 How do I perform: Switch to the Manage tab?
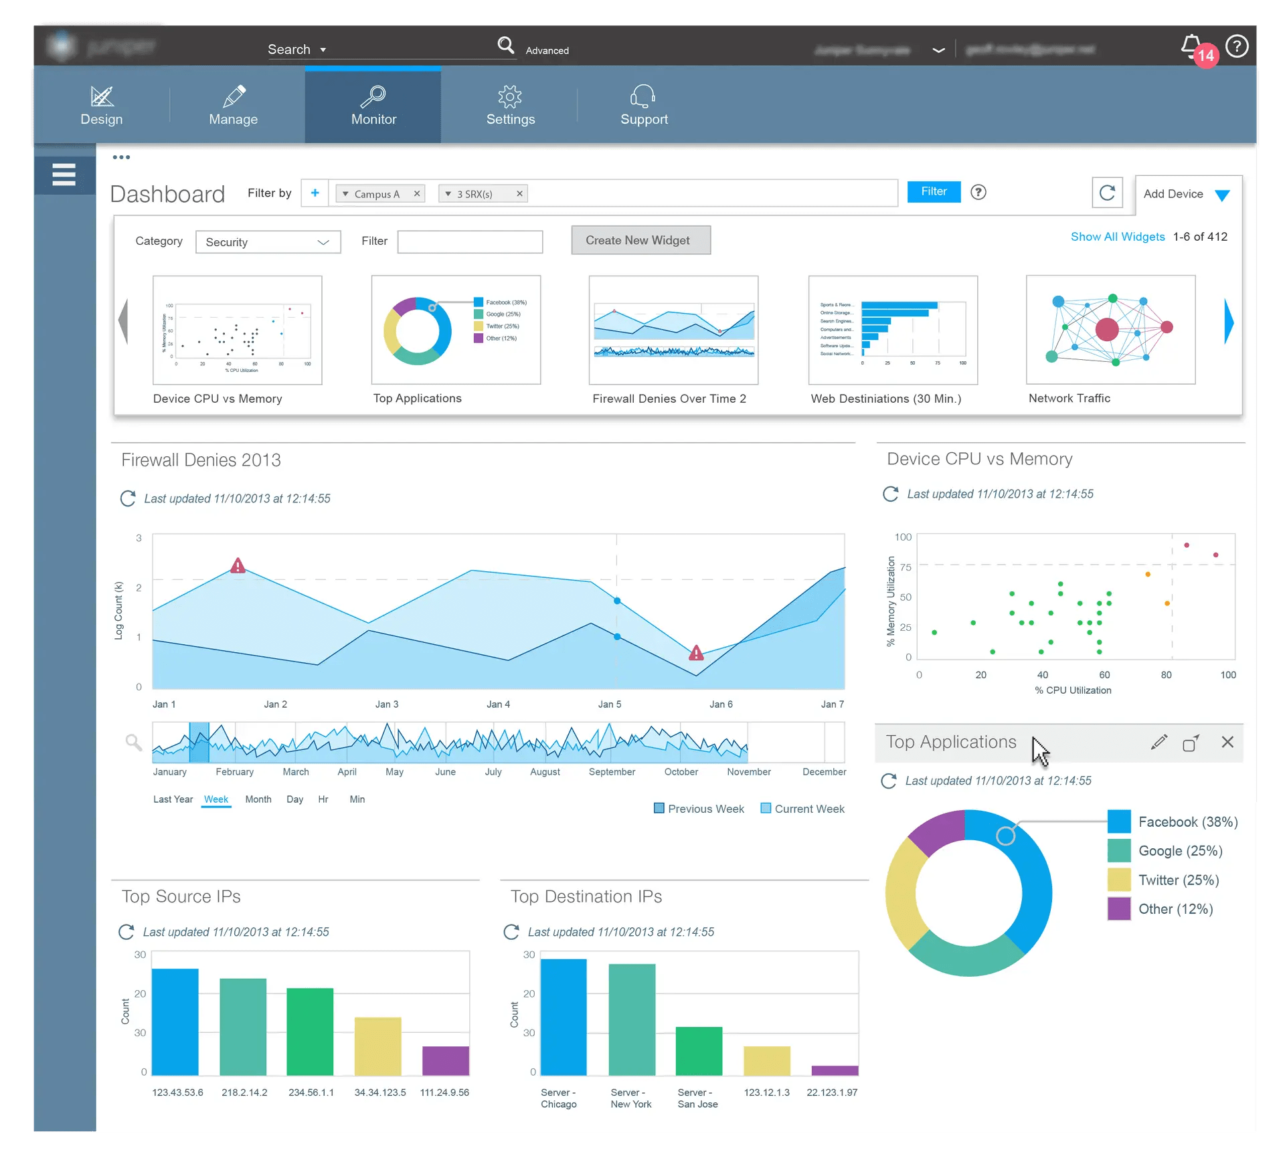click(x=233, y=105)
